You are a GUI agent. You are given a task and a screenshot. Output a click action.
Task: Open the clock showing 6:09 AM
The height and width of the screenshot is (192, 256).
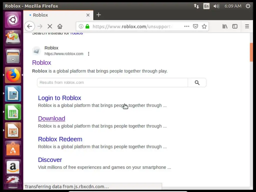[x=233, y=6]
